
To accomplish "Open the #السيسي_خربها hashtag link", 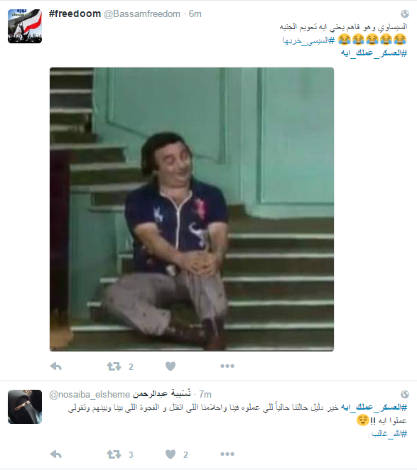I will click(309, 40).
